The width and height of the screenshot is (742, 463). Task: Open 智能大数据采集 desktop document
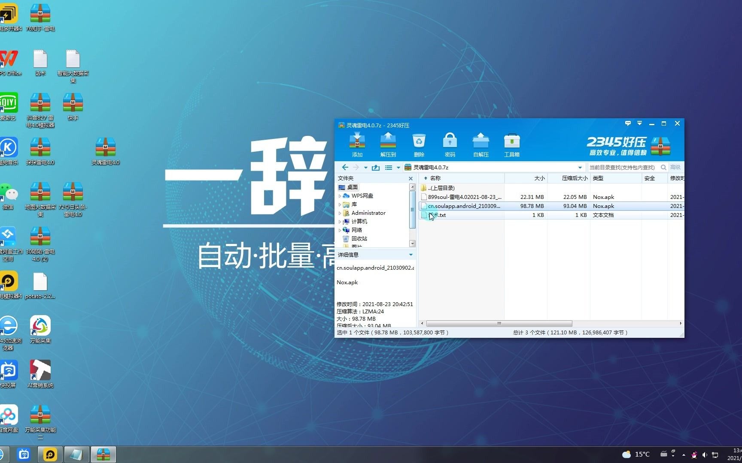(x=73, y=66)
